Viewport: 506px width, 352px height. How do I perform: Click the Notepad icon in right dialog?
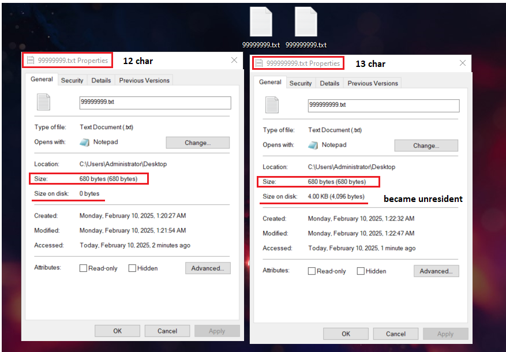313,145
